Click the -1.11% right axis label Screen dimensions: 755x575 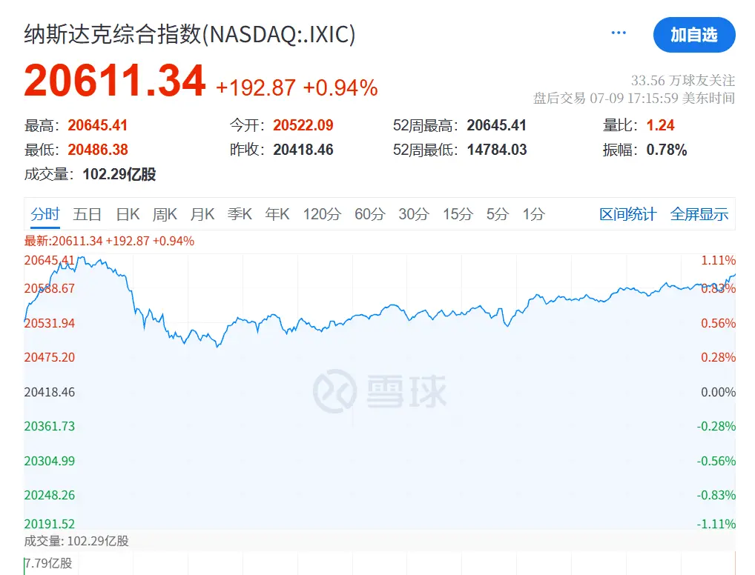click(x=716, y=524)
